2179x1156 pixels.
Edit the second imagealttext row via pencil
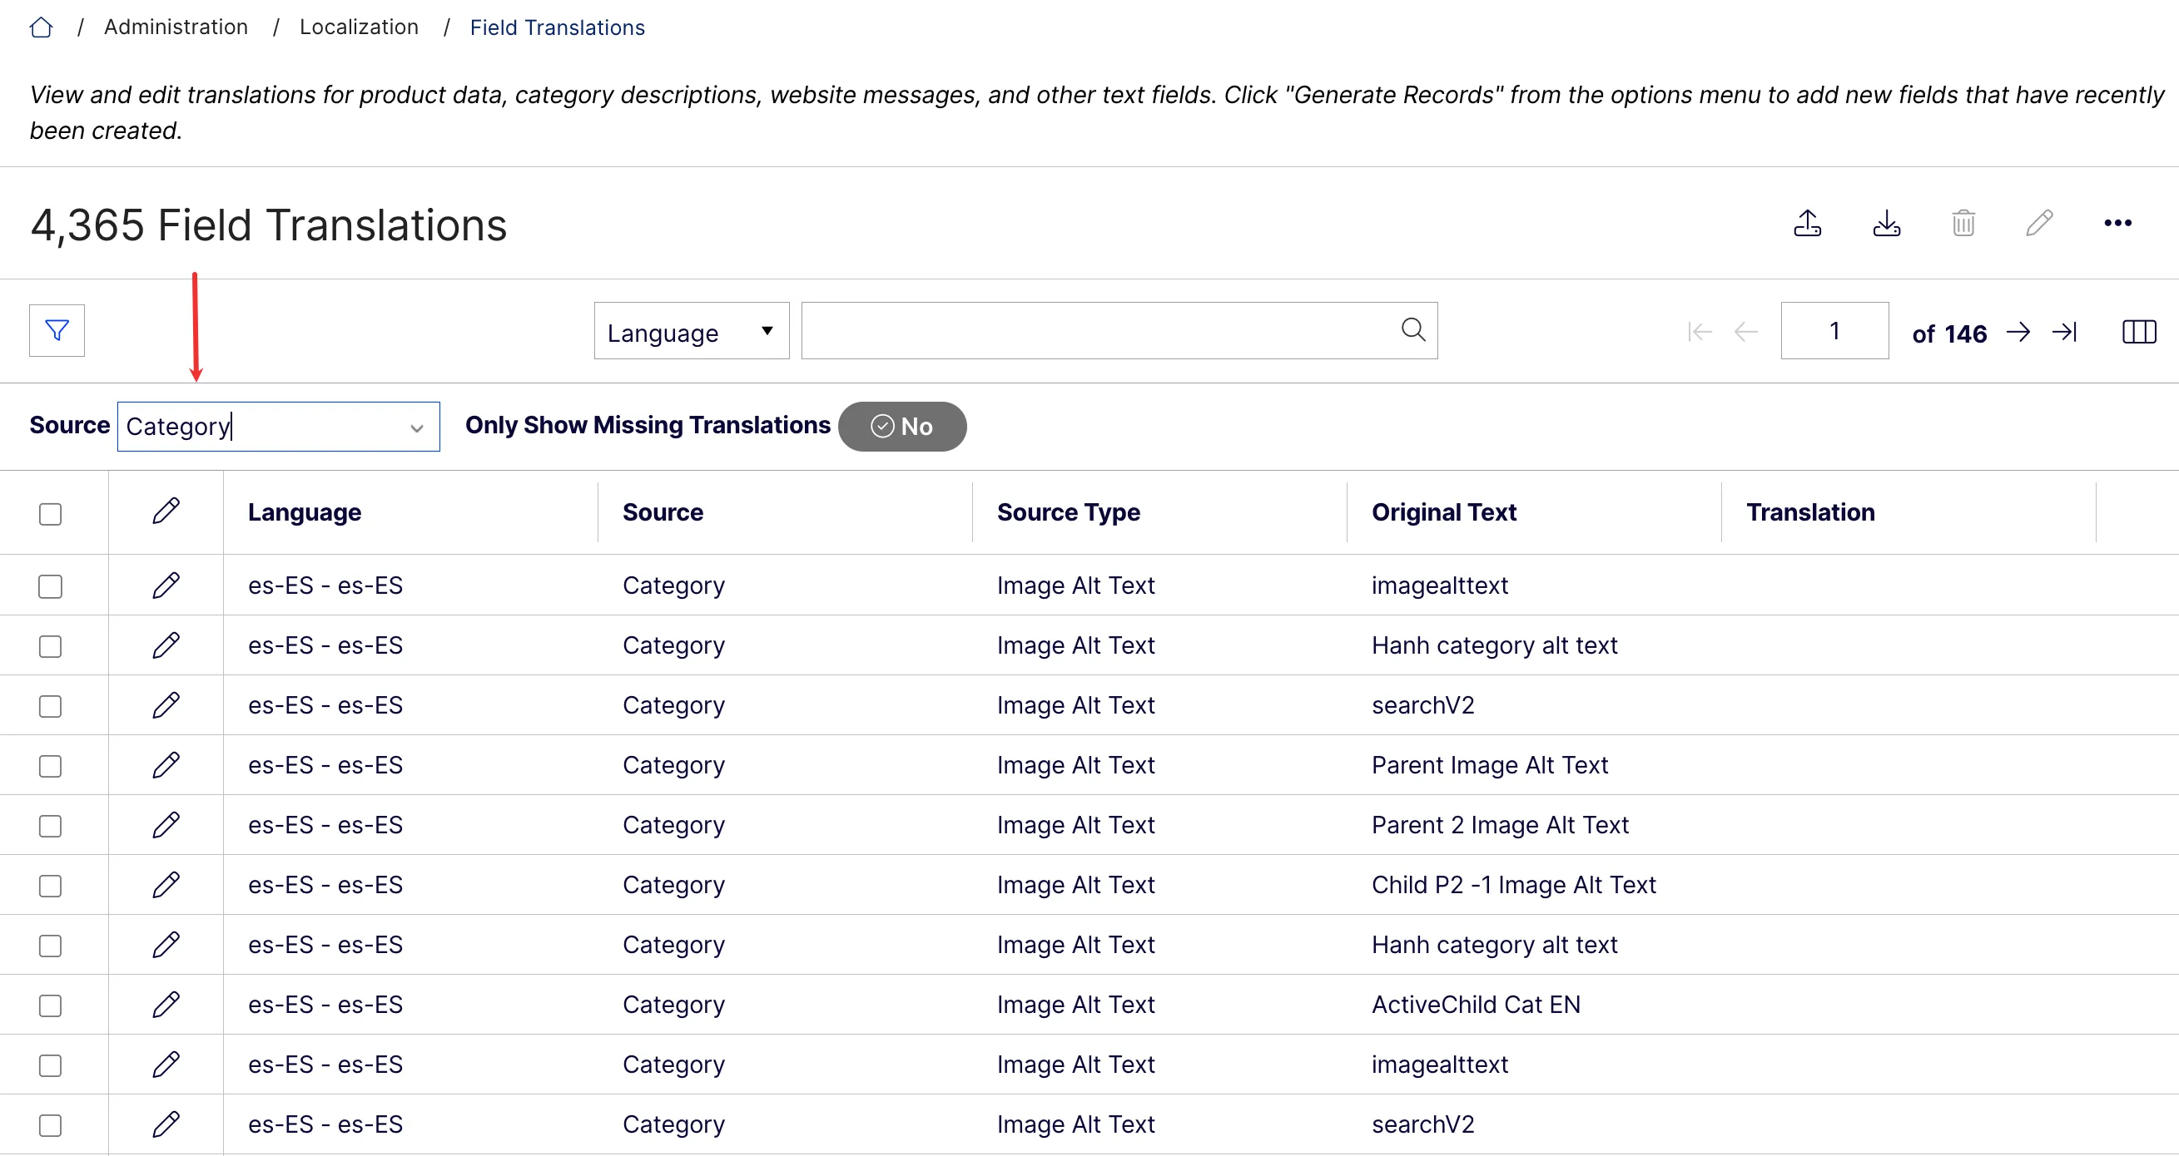(x=166, y=1065)
